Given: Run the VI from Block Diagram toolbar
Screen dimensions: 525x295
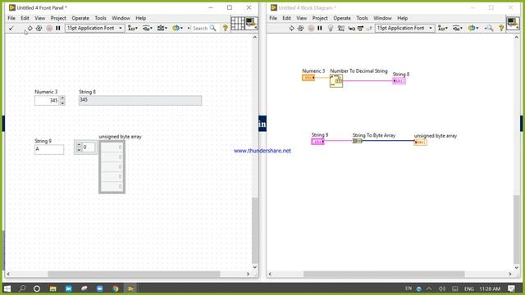Looking at the screenshot, I should point(291,29).
